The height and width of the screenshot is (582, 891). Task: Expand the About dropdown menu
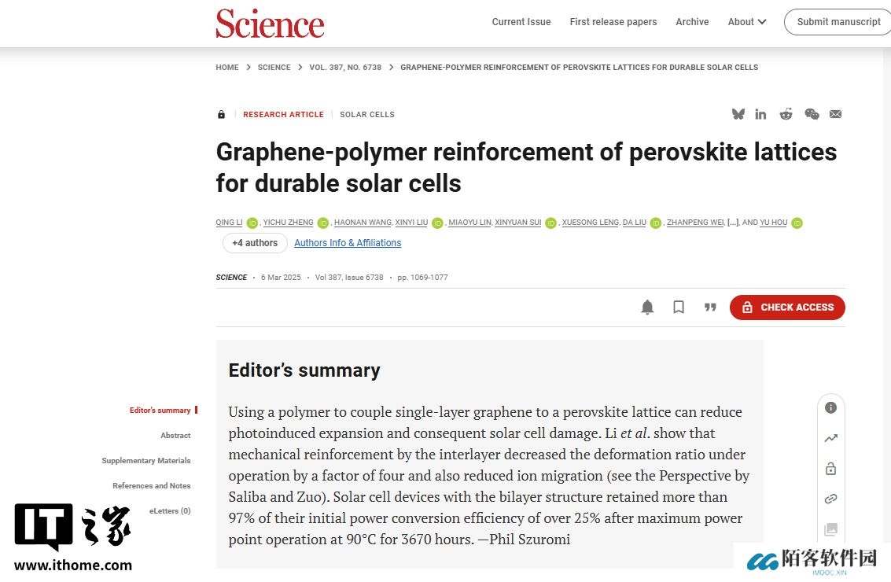[746, 22]
